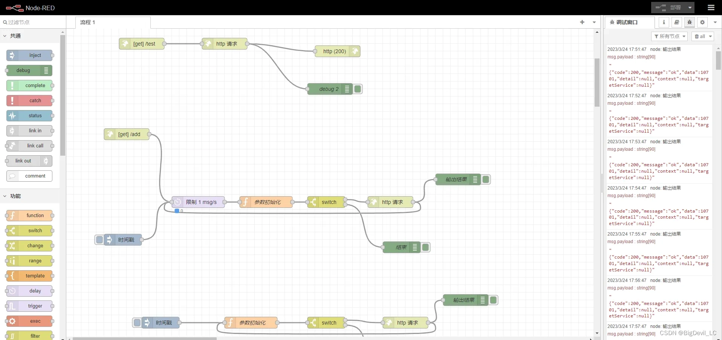The width and height of the screenshot is (722, 340).
Task: Pick the delay node from palette
Action: tap(29, 291)
